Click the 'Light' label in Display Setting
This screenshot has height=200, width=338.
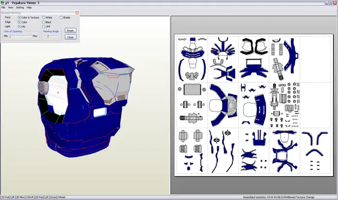click(x=8, y=27)
